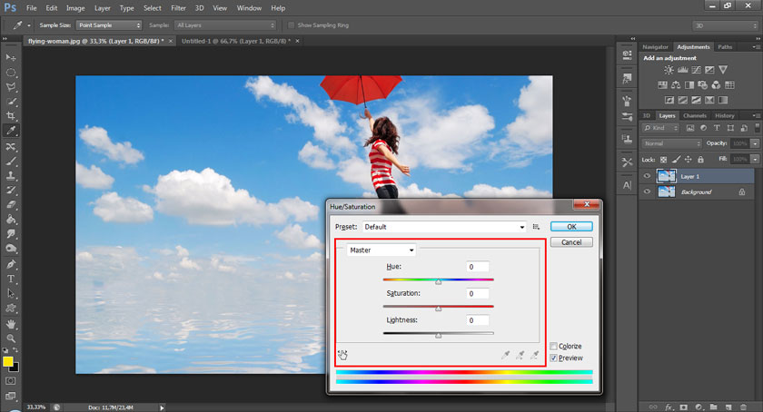The width and height of the screenshot is (763, 412).
Task: Select the Pen tool
Action: (11, 265)
